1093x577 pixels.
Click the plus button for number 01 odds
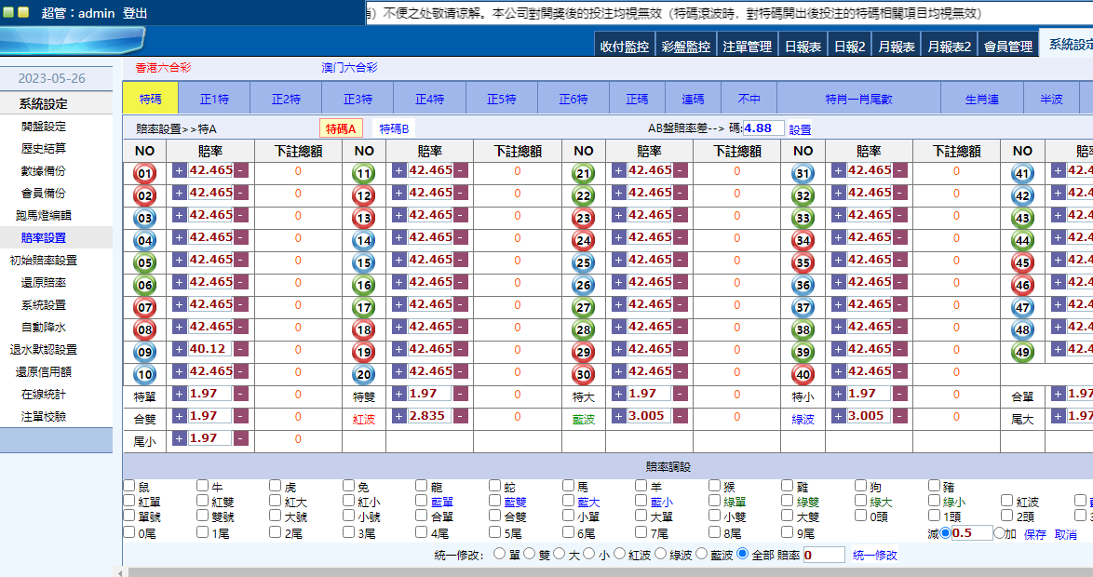[x=180, y=170]
